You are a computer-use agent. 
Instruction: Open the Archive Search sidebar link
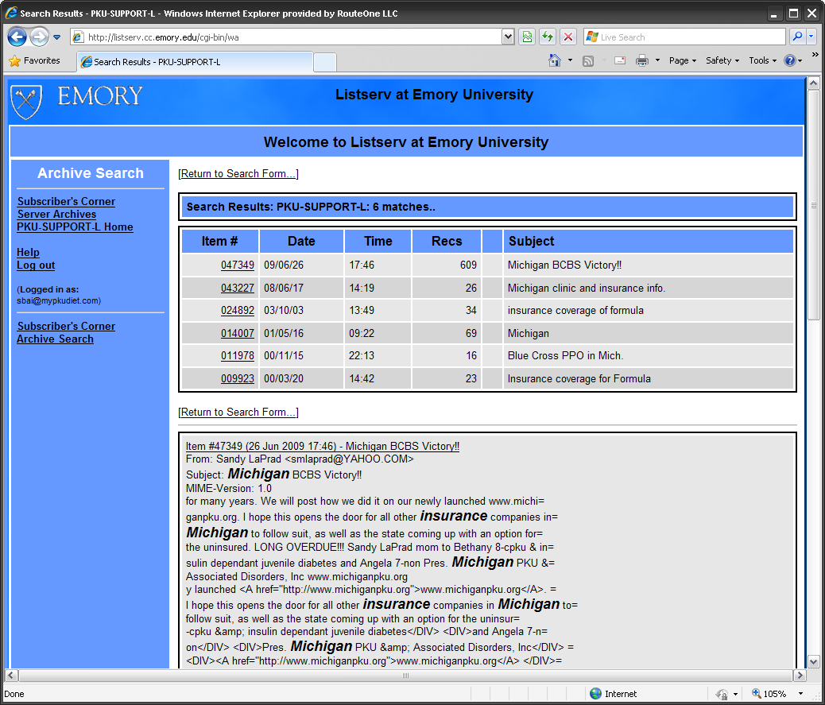pyautogui.click(x=55, y=339)
